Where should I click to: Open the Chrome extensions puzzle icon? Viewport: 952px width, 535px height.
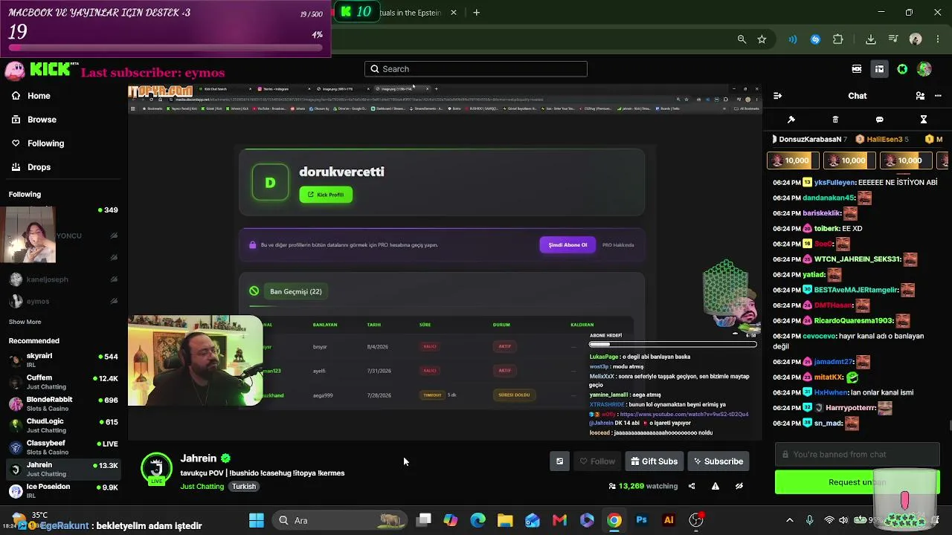tap(838, 39)
